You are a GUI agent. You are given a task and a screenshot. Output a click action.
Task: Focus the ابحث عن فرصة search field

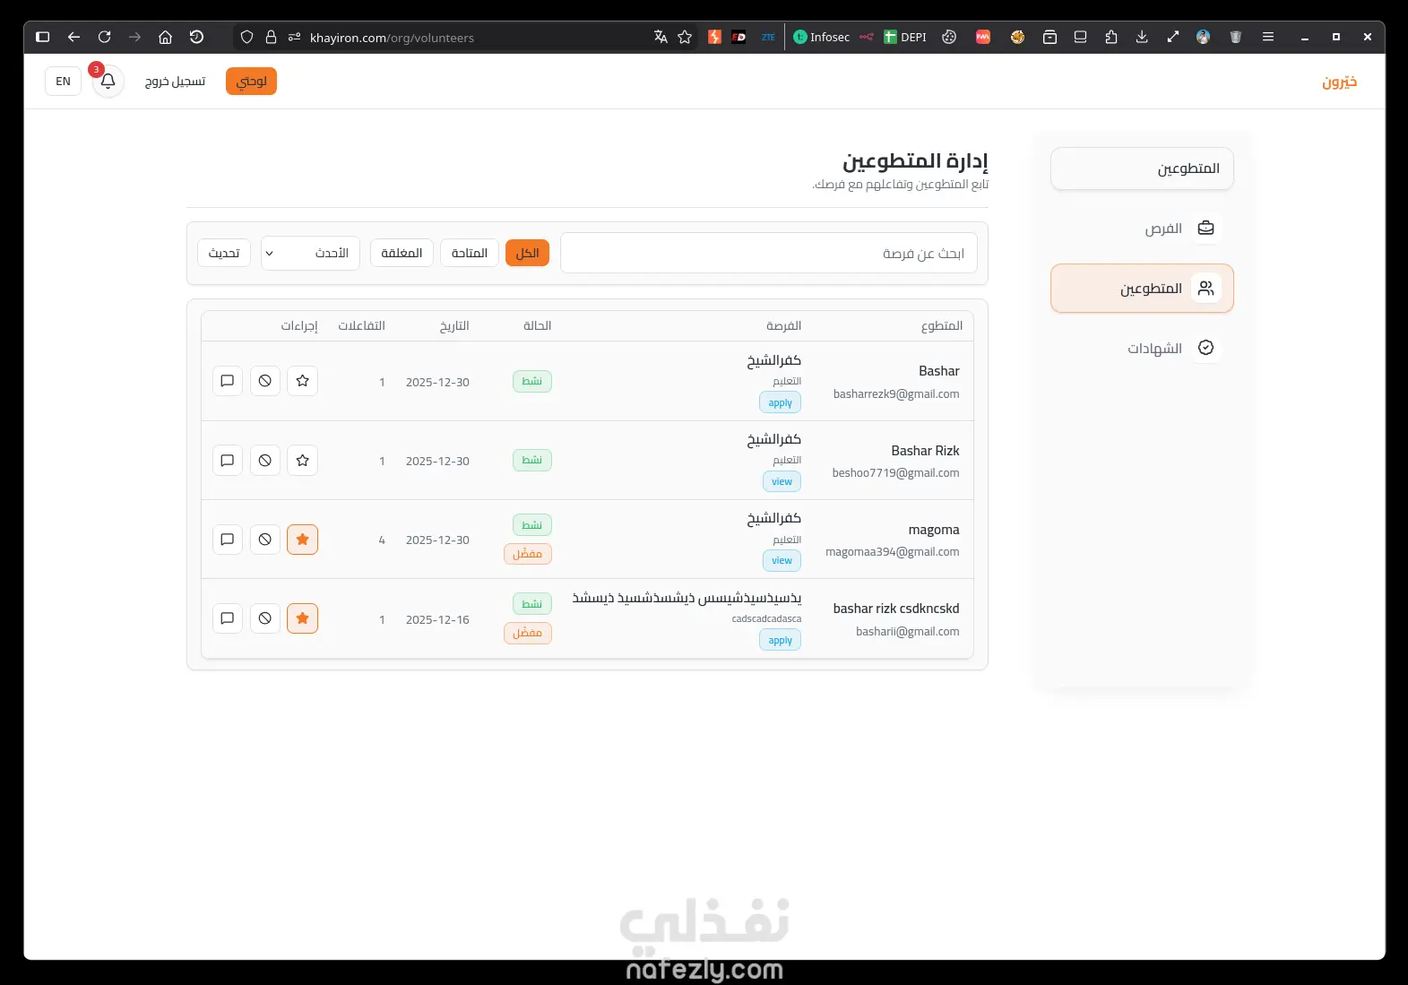pos(769,253)
